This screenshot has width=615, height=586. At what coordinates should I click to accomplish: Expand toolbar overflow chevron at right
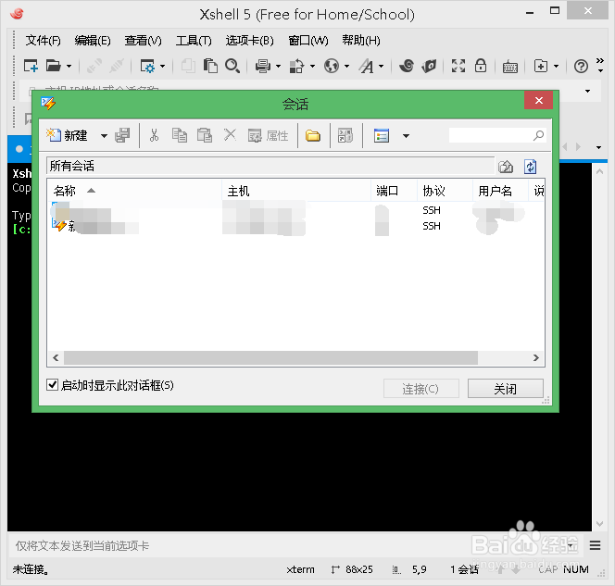tap(599, 65)
